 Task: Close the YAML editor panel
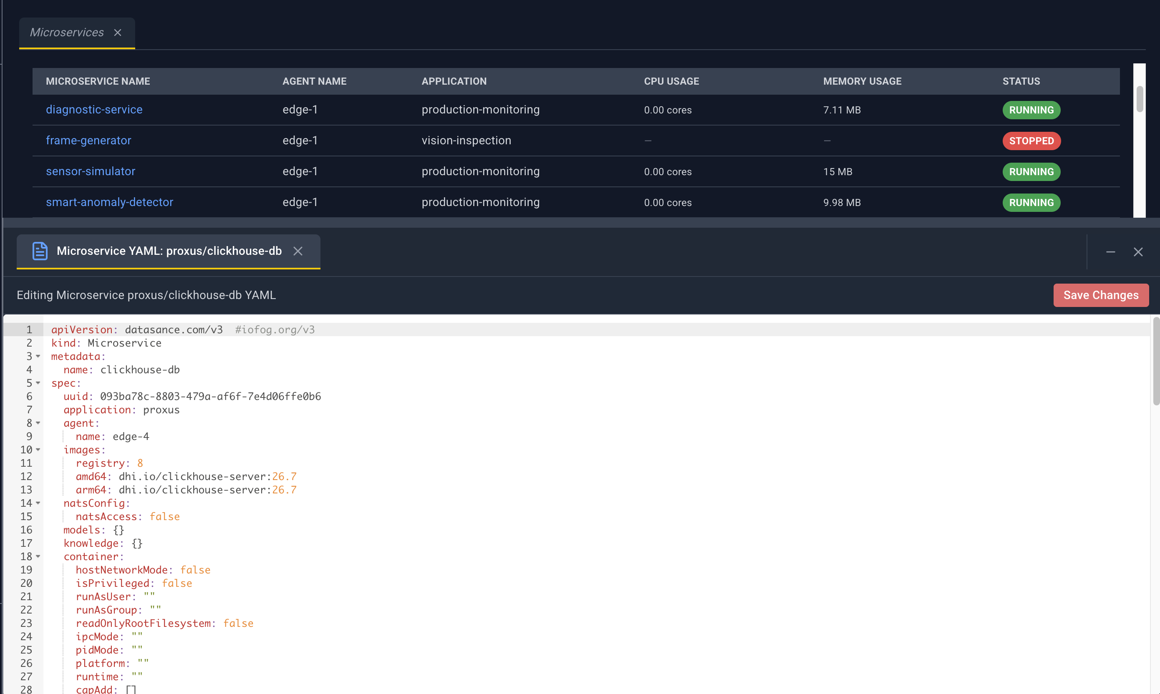[1138, 252]
